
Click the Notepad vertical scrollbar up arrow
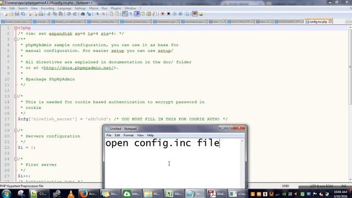[242, 141]
